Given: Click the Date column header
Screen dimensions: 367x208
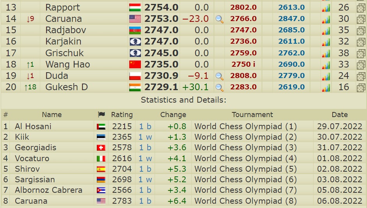Looking at the screenshot, I should coord(339,115).
